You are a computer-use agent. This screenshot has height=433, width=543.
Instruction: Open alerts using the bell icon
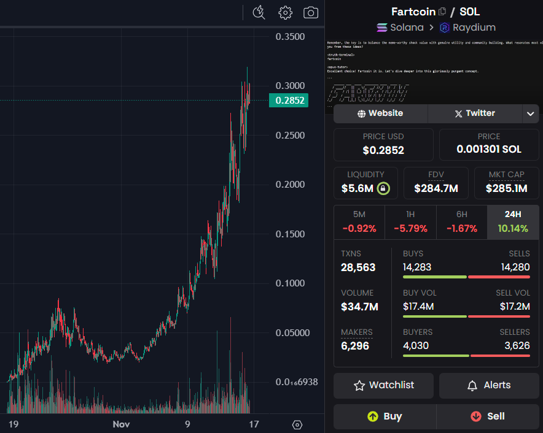472,385
